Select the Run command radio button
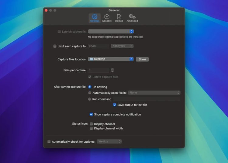Viewport: 228px width, 163px height. (x=90, y=99)
